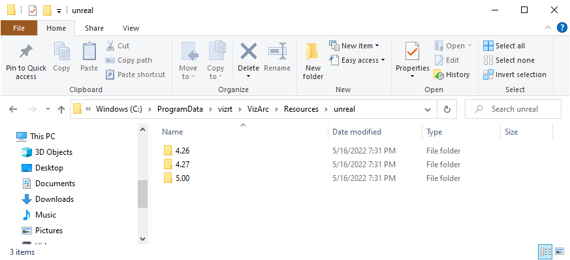Image resolution: width=570 pixels, height=260 pixels.
Task: Click Resources in the address path
Action: tap(301, 109)
